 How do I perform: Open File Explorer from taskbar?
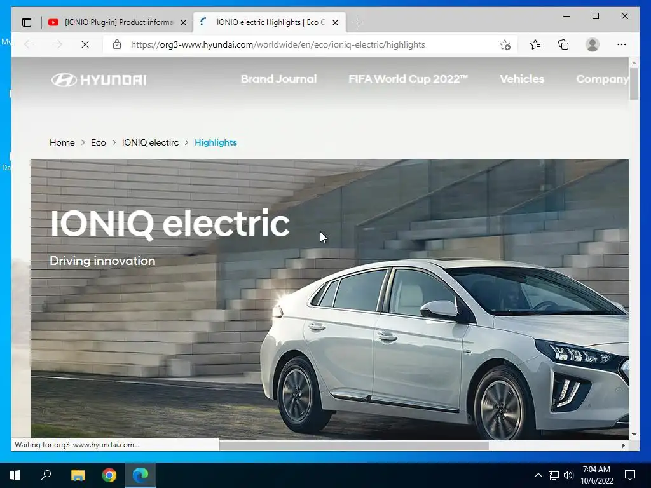78,475
